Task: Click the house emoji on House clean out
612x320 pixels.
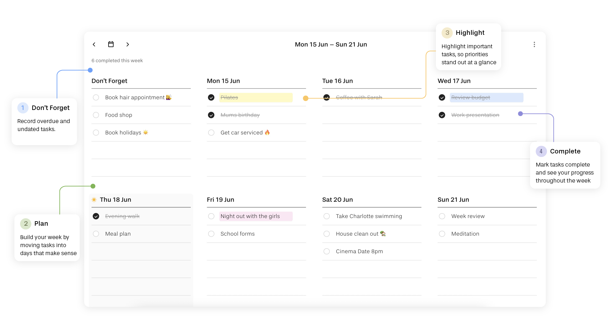Action: 383,234
